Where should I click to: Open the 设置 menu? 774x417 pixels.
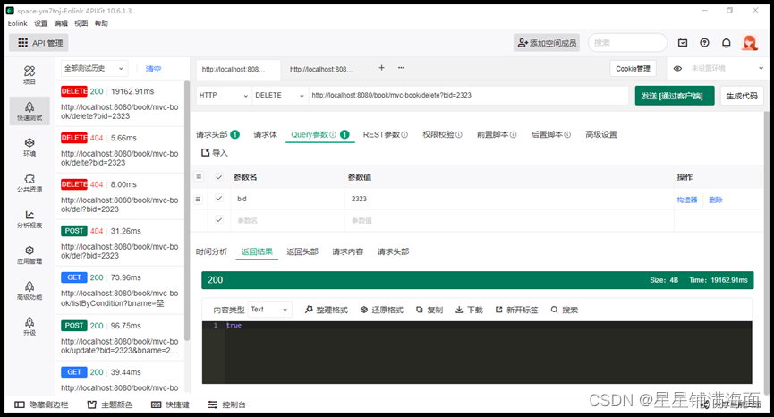[x=41, y=23]
